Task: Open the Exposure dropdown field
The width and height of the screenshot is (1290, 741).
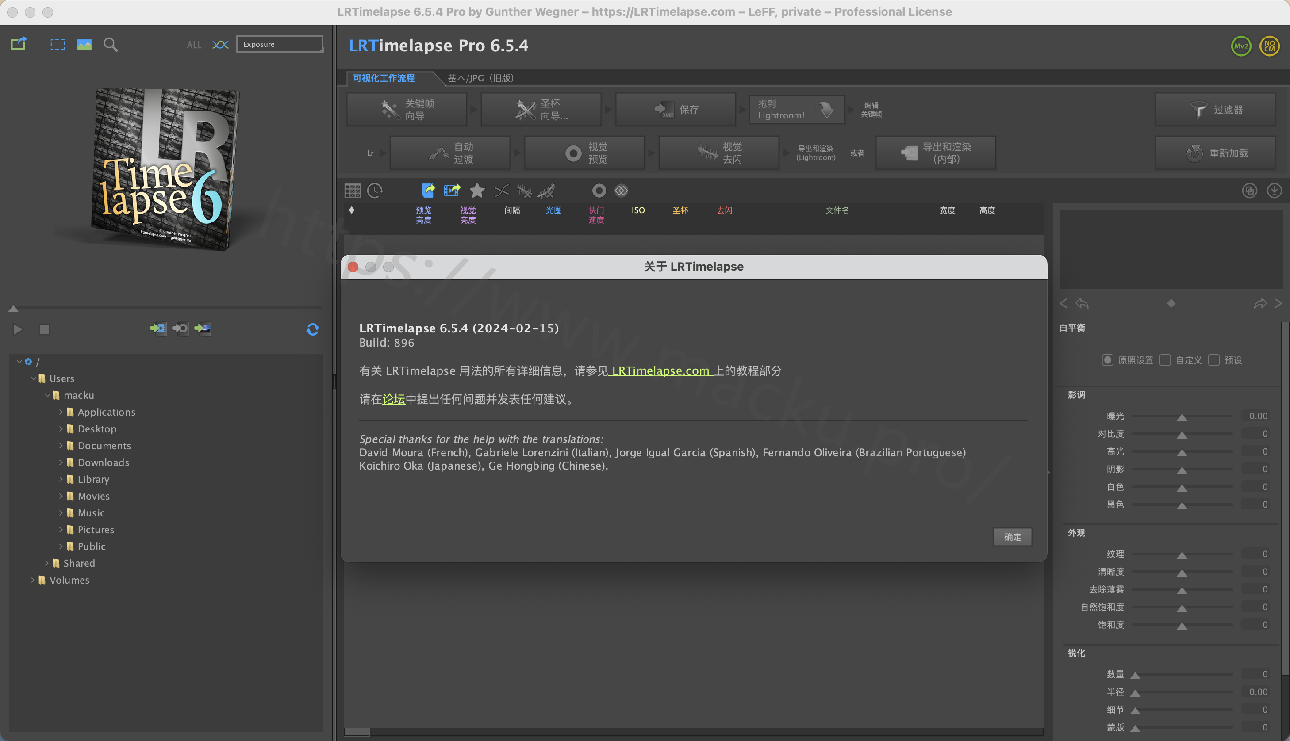Action: pyautogui.click(x=280, y=44)
